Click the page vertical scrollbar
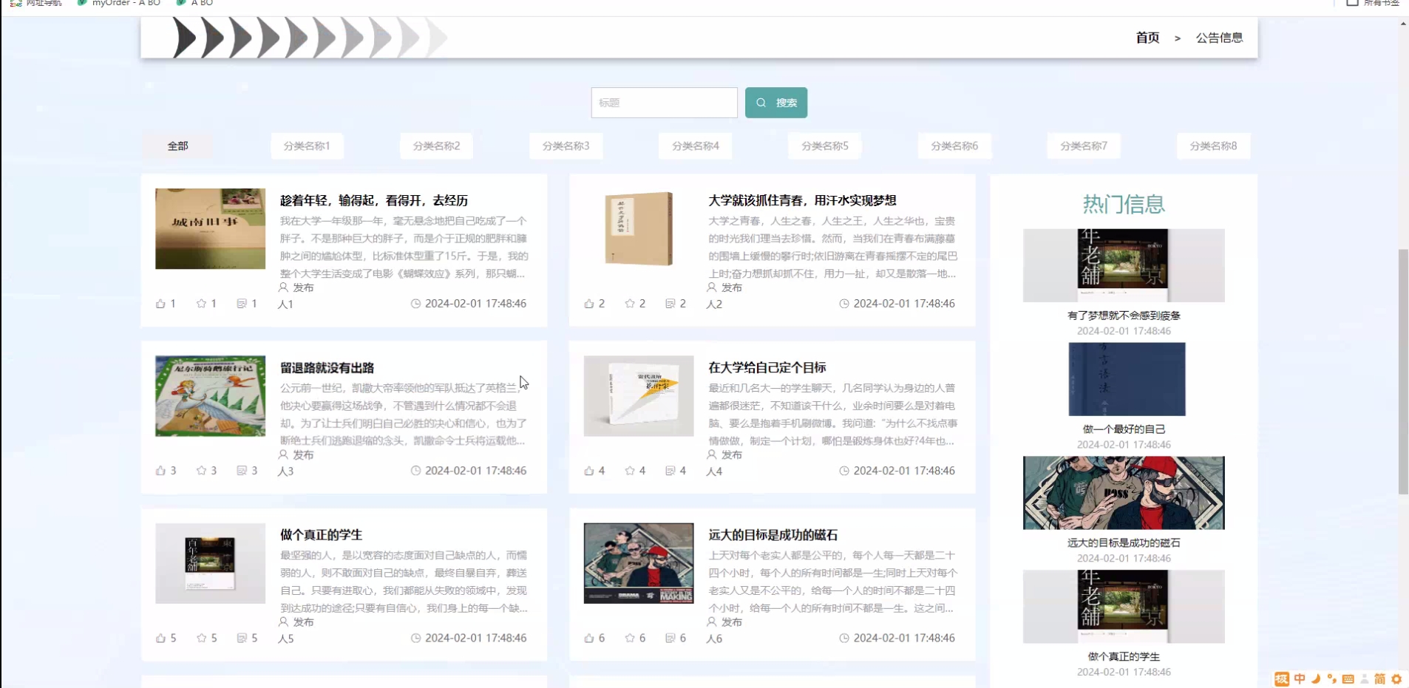Viewport: 1409px width, 688px height. [1402, 369]
